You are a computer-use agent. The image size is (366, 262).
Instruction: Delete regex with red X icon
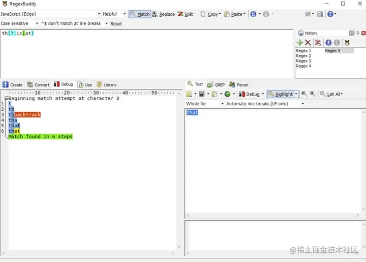click(308, 43)
